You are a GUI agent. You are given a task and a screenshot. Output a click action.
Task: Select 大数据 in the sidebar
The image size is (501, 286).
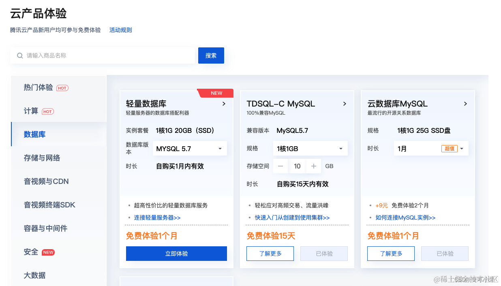[34, 275]
